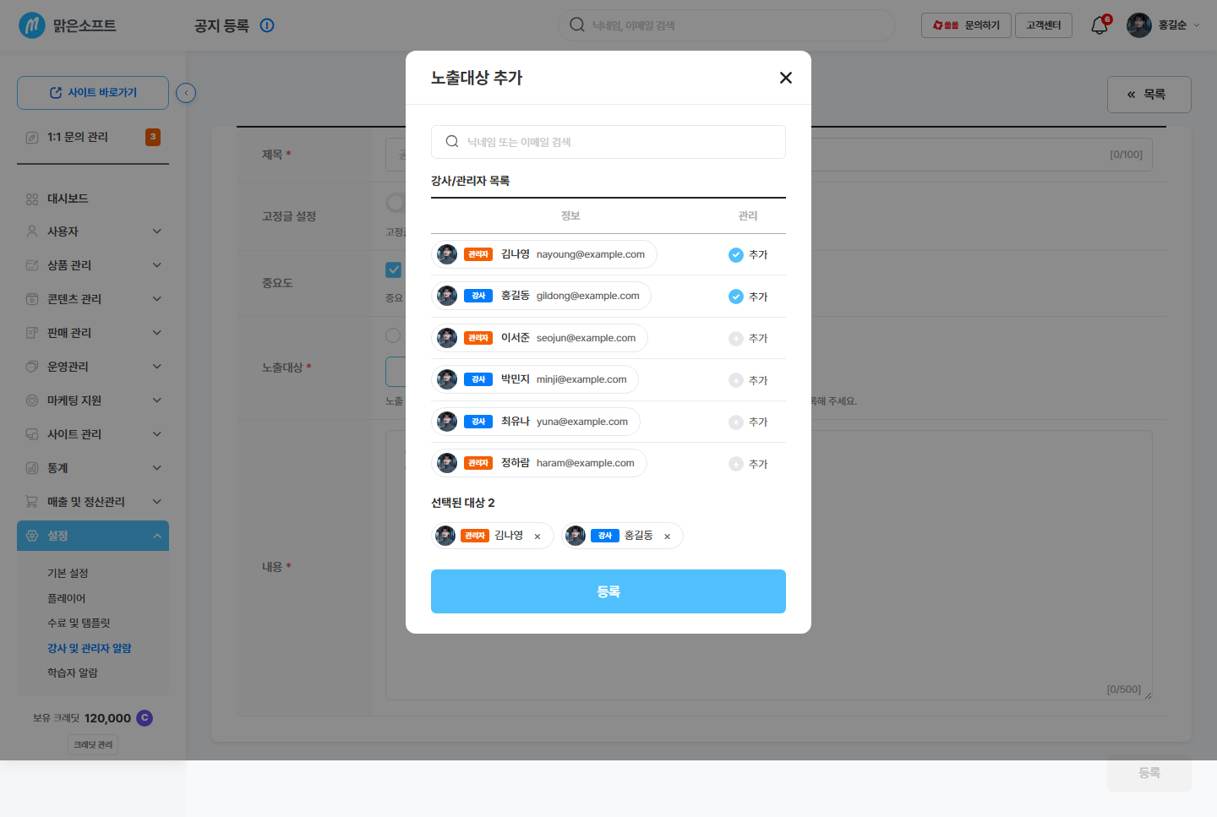Expand the 사용자 menu chevron
The height and width of the screenshot is (817, 1217).
click(x=157, y=231)
